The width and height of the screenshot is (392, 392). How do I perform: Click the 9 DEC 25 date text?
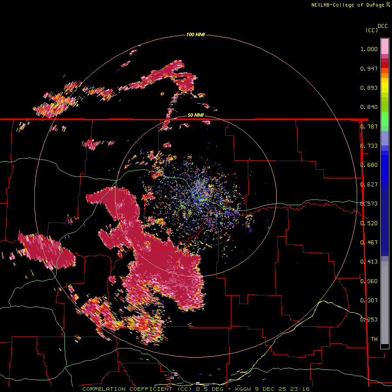pyautogui.click(x=270, y=389)
